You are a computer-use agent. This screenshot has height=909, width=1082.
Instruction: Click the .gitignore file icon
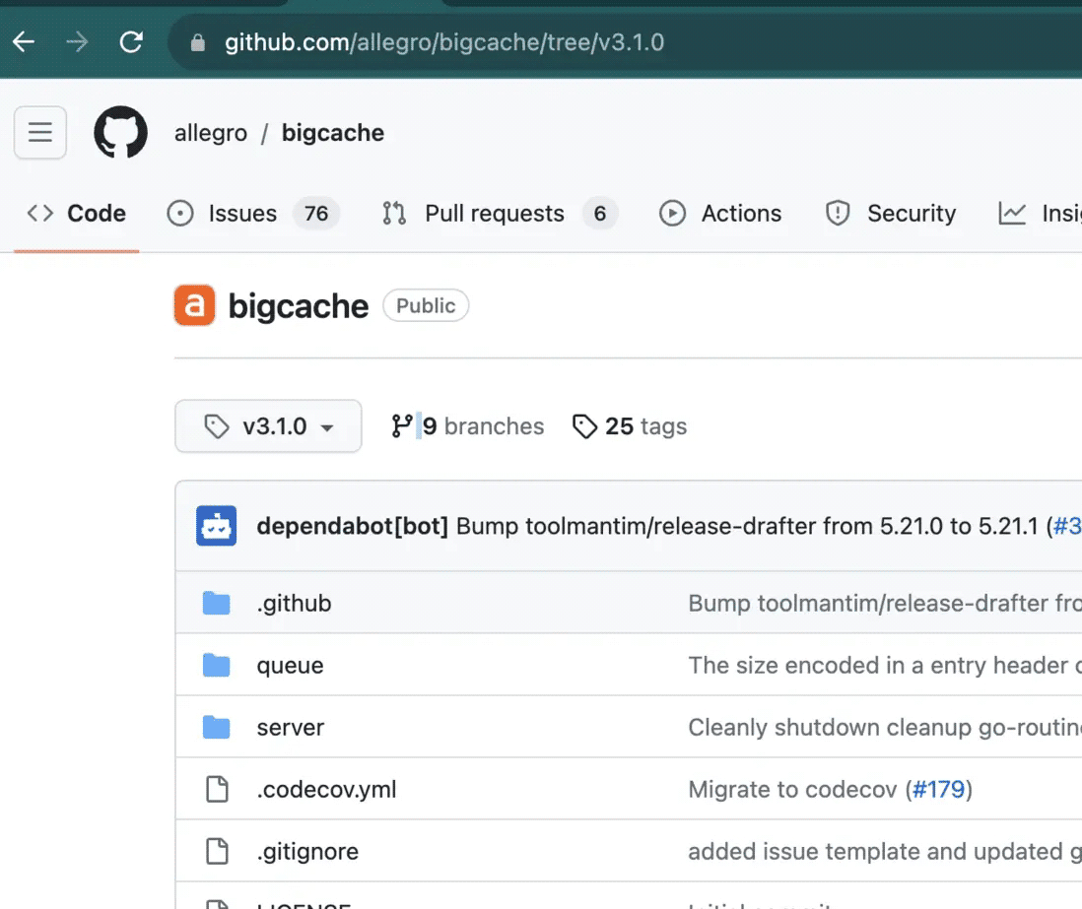coord(217,851)
